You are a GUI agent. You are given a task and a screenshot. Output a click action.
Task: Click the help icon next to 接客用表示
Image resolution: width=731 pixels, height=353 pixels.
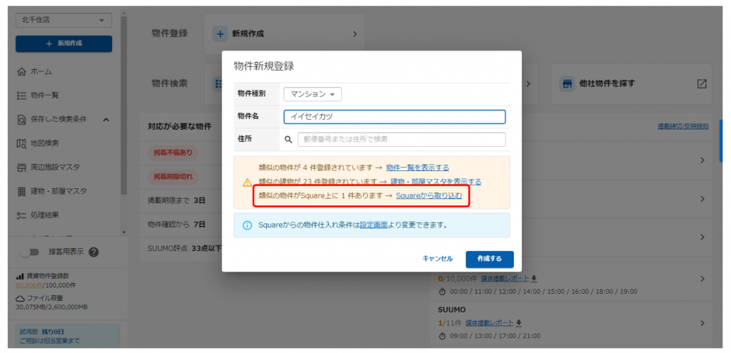point(94,252)
